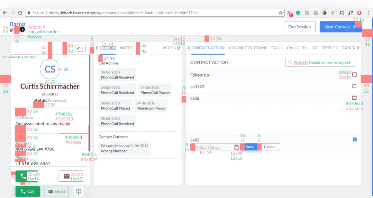Click the magnifier icon in search box
Screen dimensions: 373x198
pyautogui.click(x=290, y=62)
